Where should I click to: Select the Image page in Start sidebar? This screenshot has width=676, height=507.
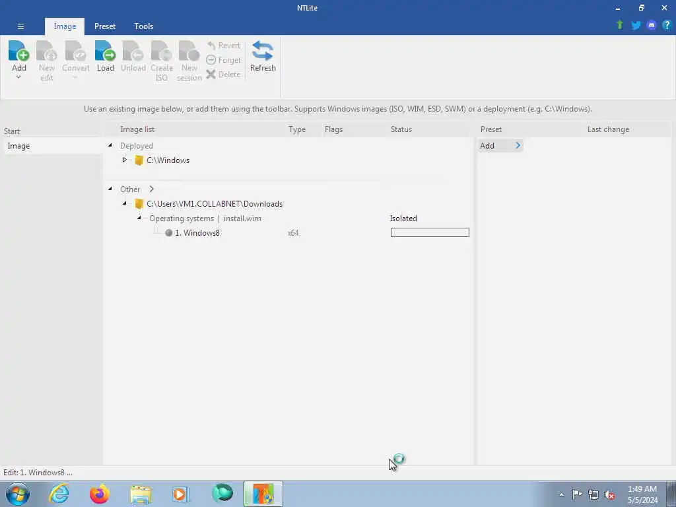pos(53,146)
